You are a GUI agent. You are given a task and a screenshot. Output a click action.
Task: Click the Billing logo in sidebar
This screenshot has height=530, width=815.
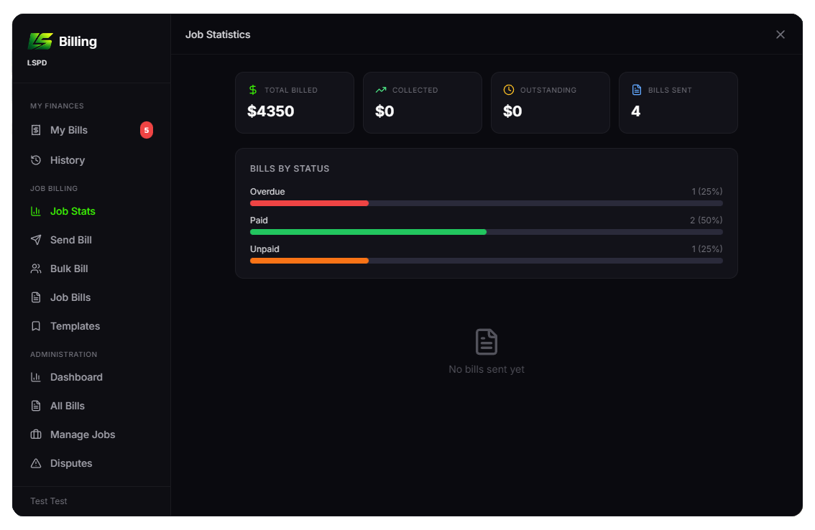(x=40, y=41)
